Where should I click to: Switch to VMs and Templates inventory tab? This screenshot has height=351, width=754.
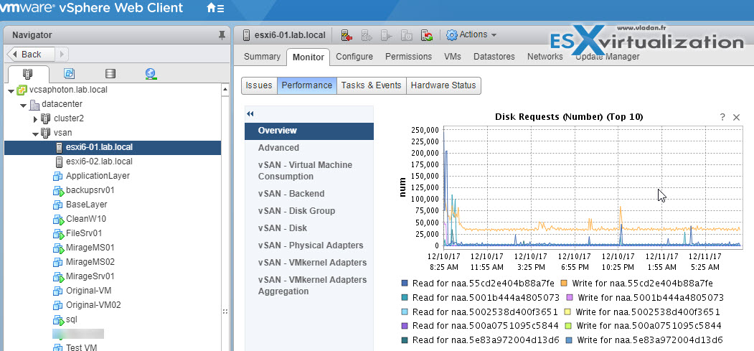pos(69,74)
